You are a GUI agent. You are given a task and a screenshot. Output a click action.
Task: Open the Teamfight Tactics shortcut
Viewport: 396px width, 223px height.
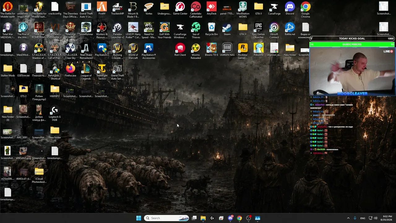(x=102, y=72)
